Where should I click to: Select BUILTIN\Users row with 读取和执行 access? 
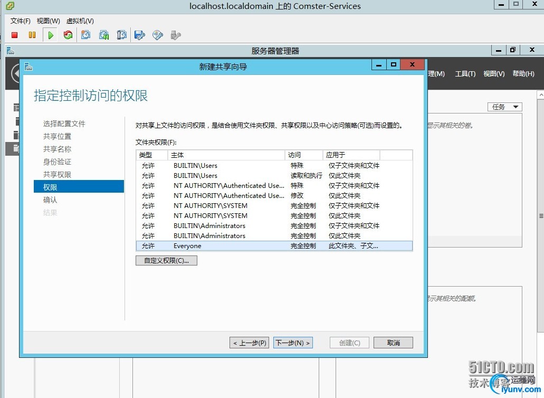coord(274,176)
